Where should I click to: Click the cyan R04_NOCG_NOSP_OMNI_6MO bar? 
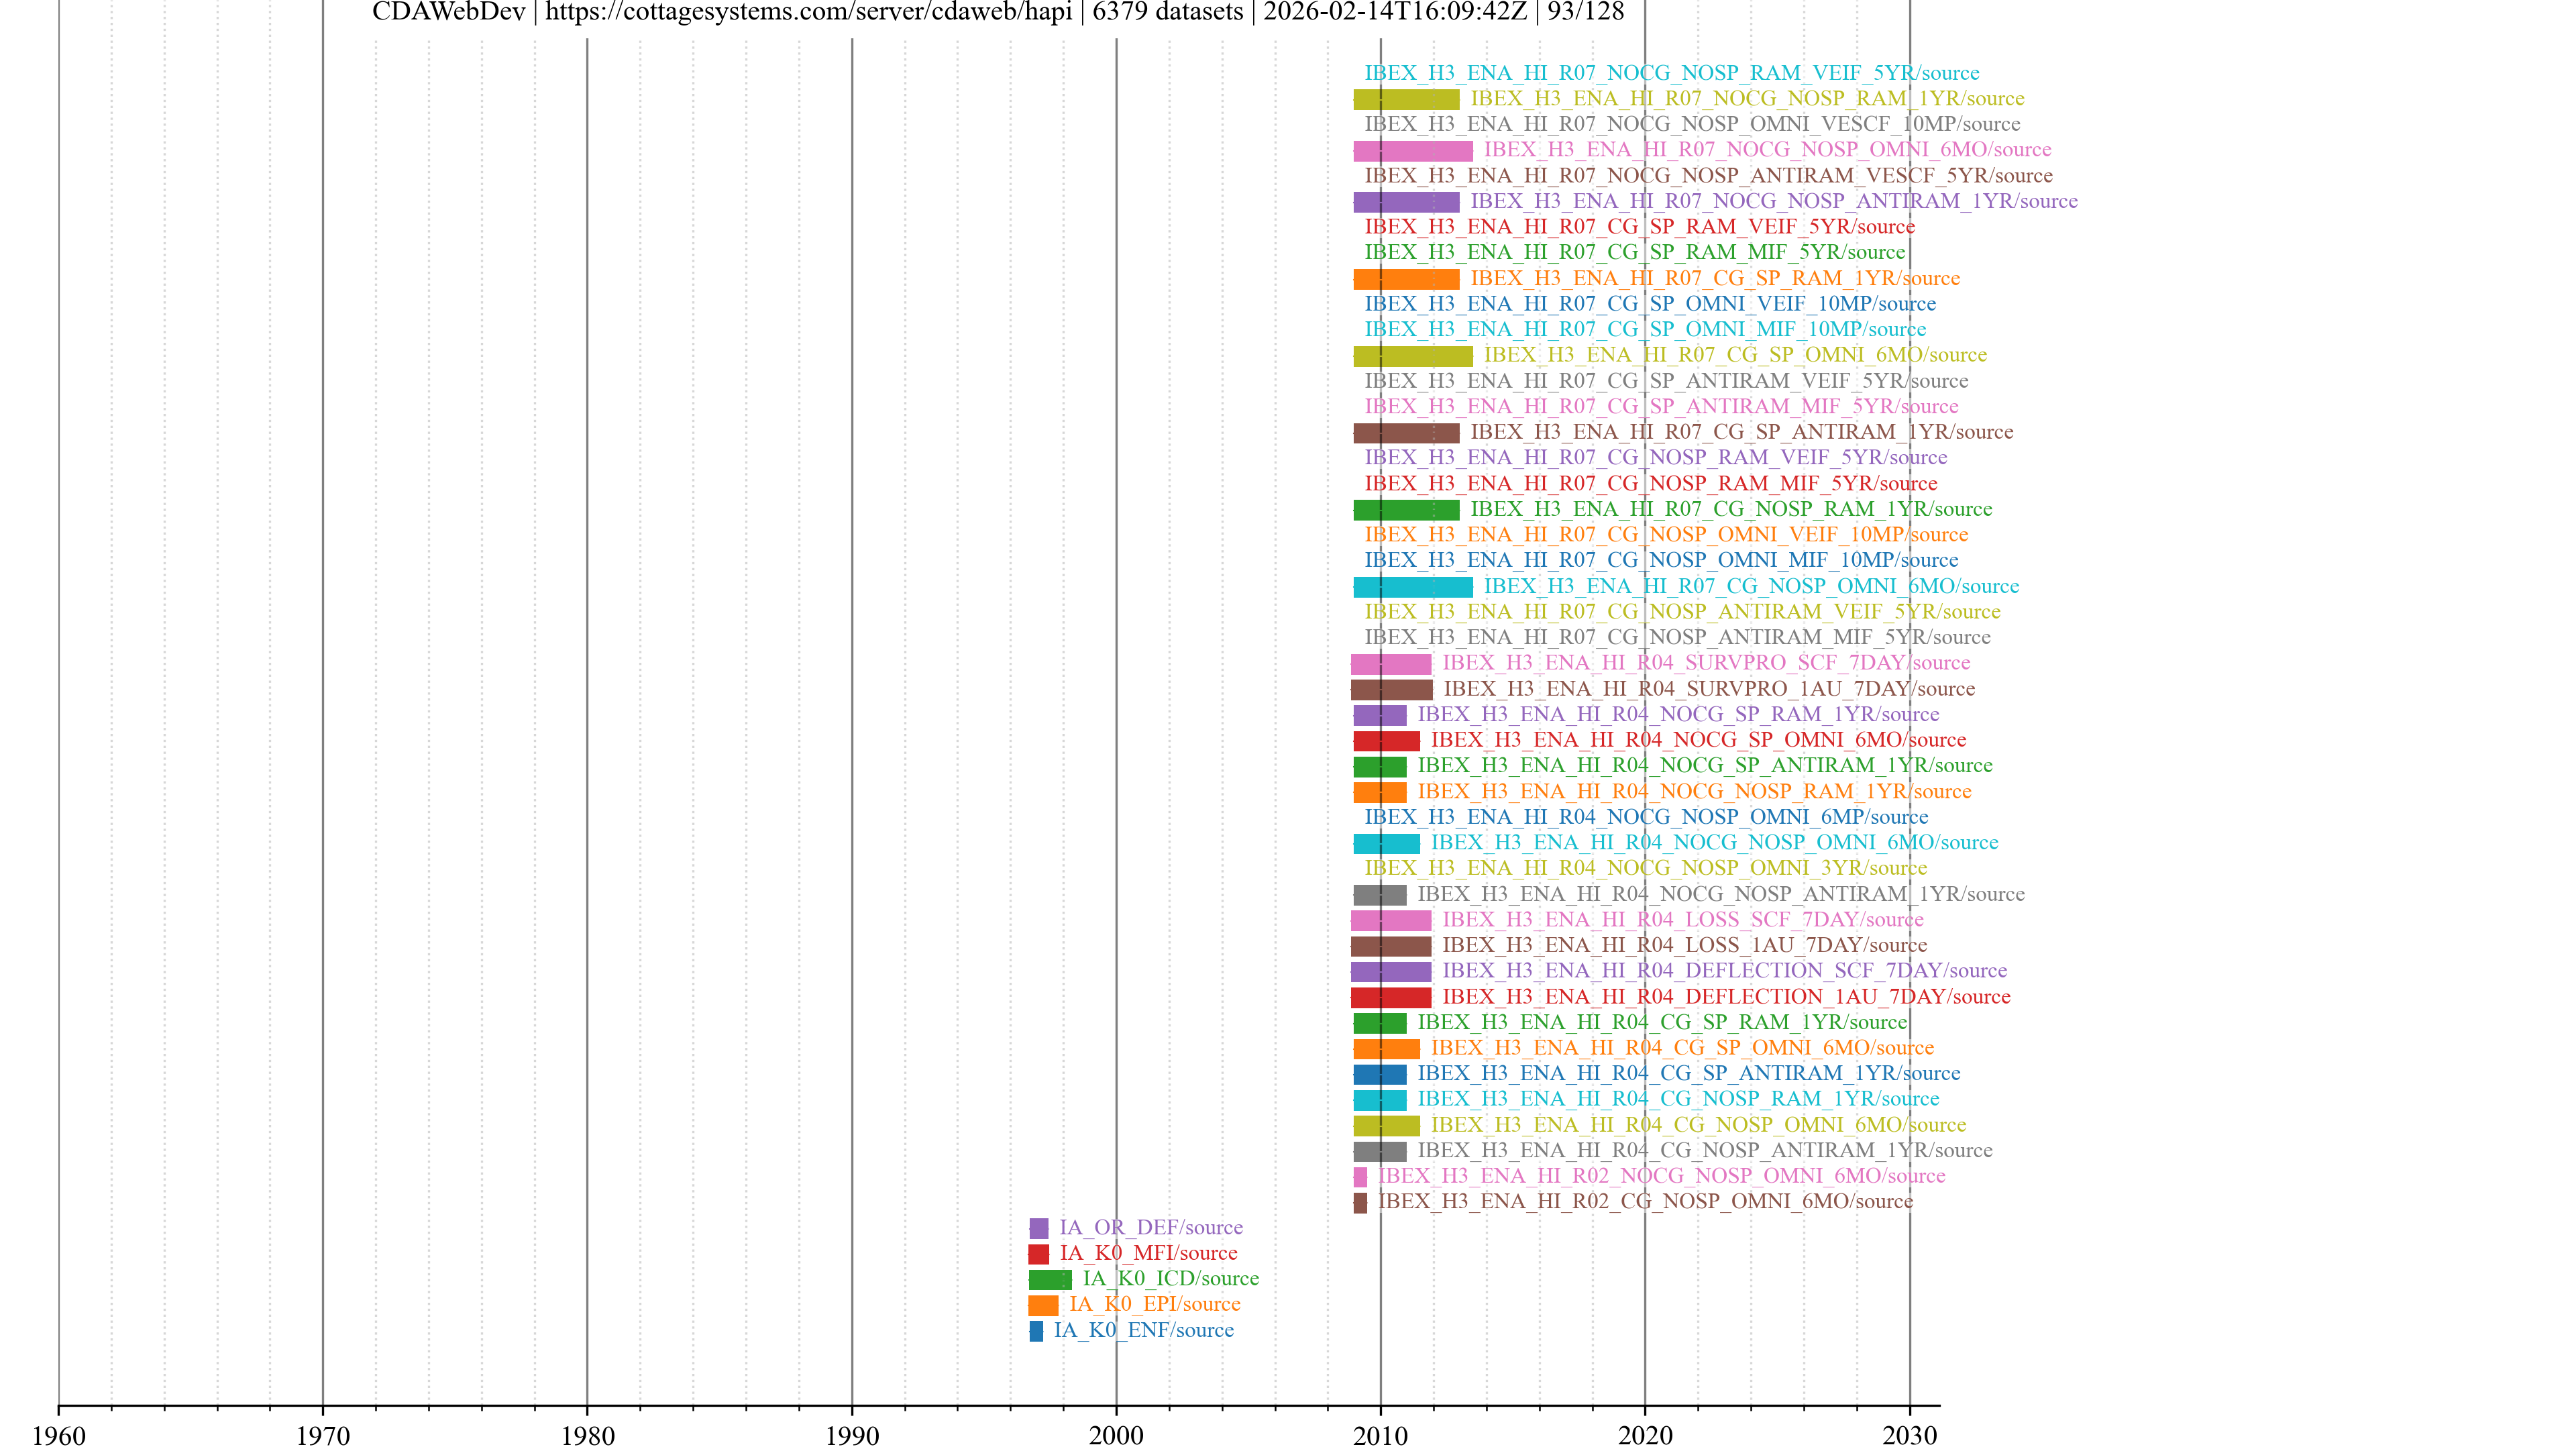1386,843
